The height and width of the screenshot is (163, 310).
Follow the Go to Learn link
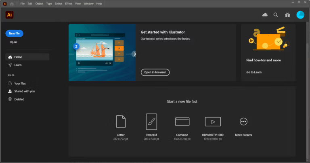pos(254,72)
